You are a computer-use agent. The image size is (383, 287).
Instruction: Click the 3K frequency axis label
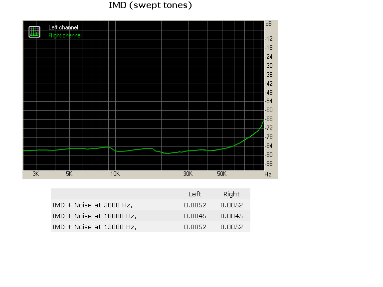36,174
